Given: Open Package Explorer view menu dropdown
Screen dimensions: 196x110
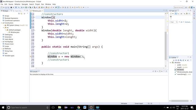Looking at the screenshot, I should (x=27, y=13).
